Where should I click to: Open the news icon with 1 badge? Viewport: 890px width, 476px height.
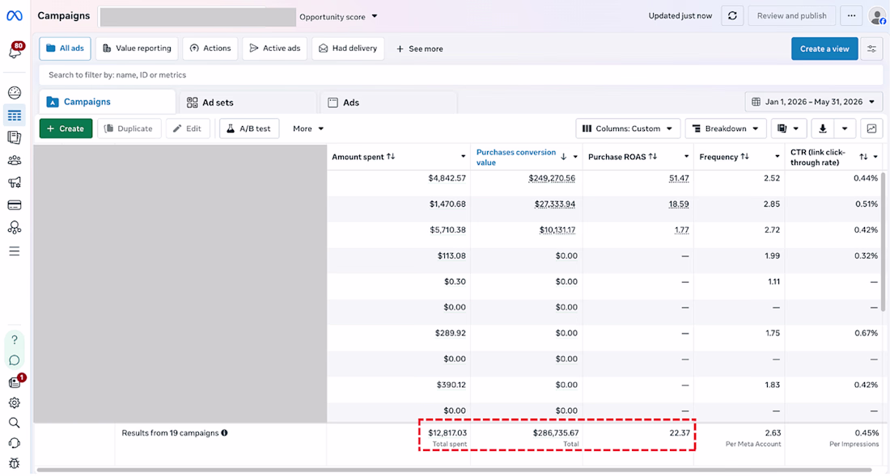point(15,382)
